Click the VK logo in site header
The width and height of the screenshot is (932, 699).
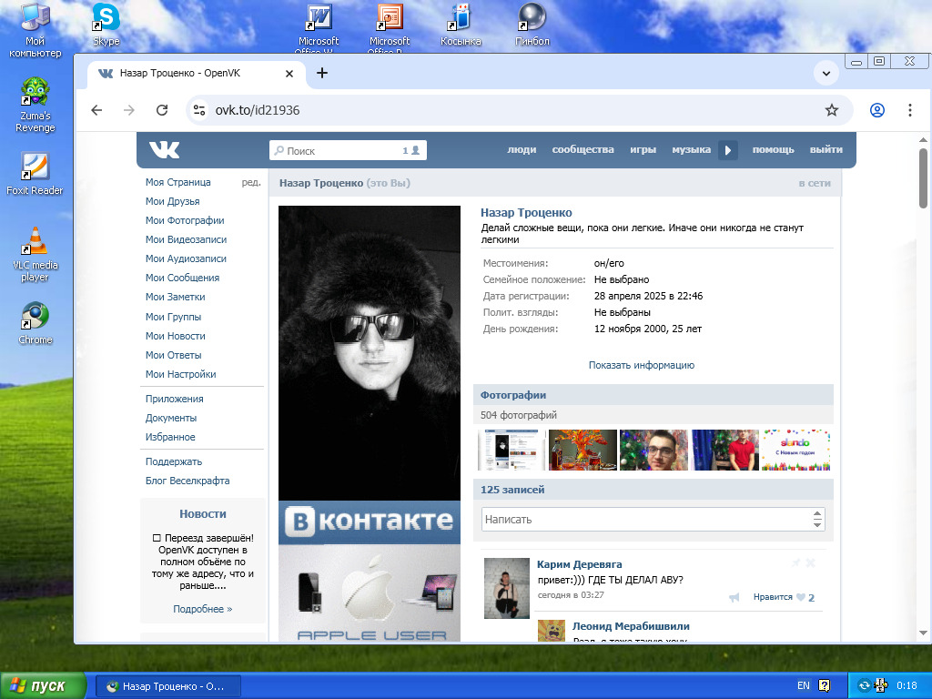coord(165,150)
